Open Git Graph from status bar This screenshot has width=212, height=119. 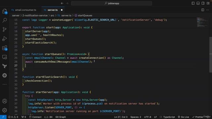click(x=61, y=117)
